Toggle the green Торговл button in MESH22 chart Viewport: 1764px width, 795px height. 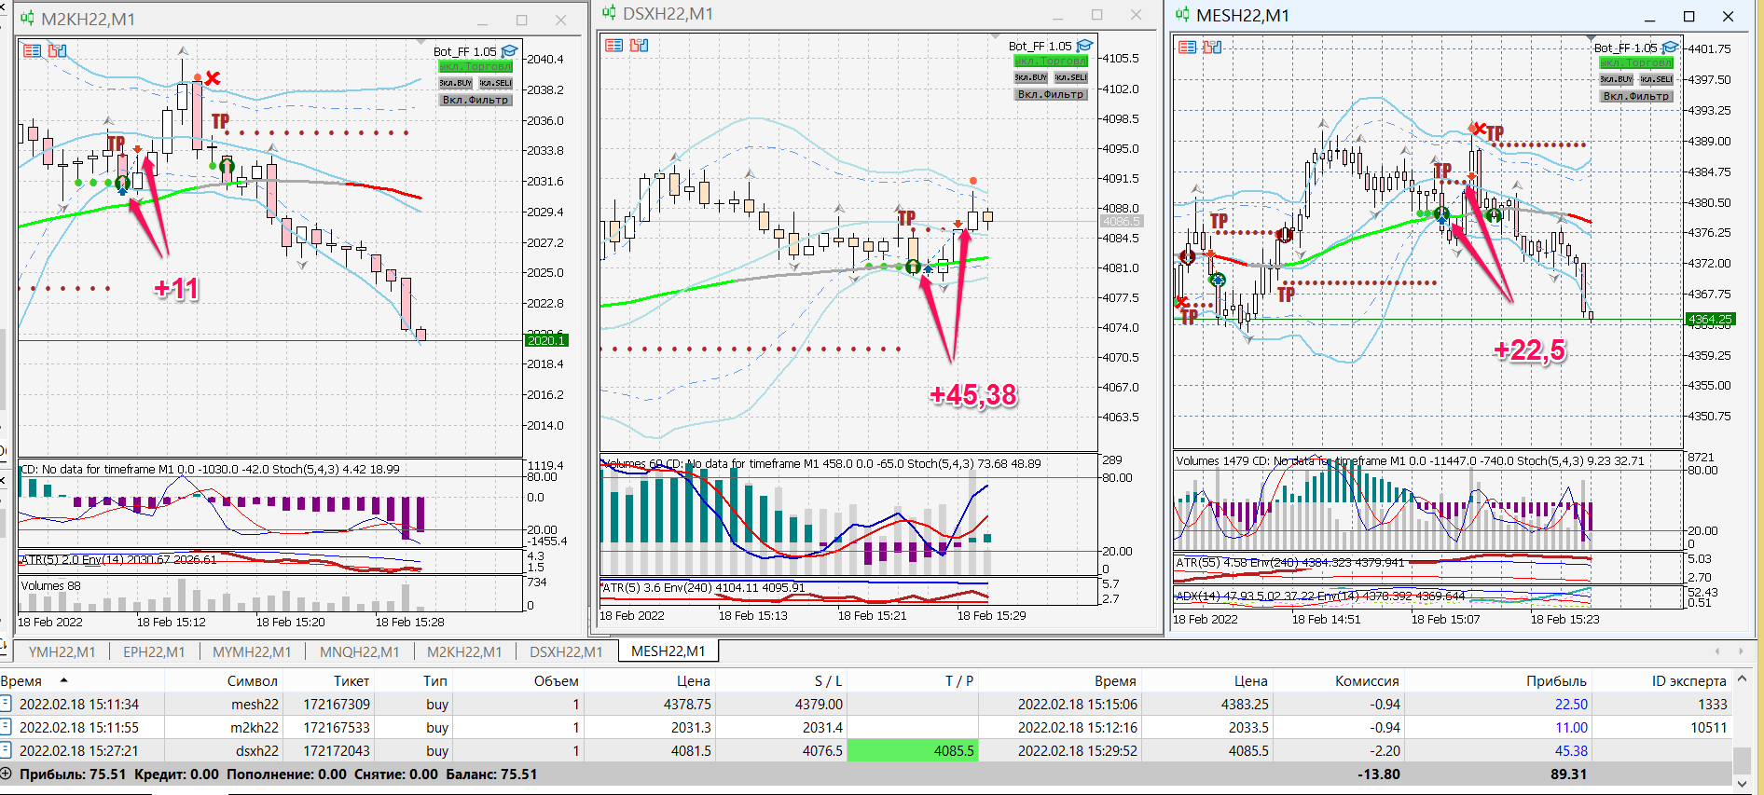(x=1636, y=62)
